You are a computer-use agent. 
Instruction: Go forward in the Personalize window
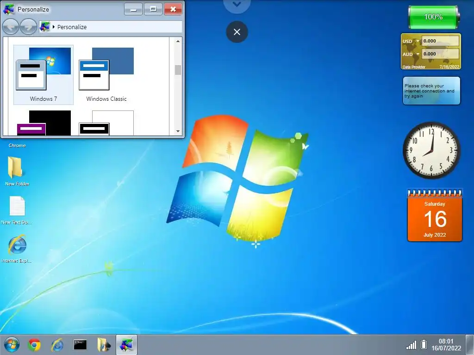tap(28, 27)
